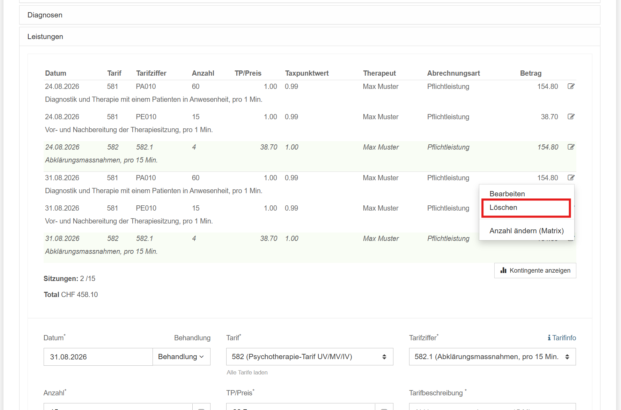Click Taxpunktwert 1.00 in 24.08.2026 582.1 row
Viewport: 621px width, 410px height.
click(292, 147)
